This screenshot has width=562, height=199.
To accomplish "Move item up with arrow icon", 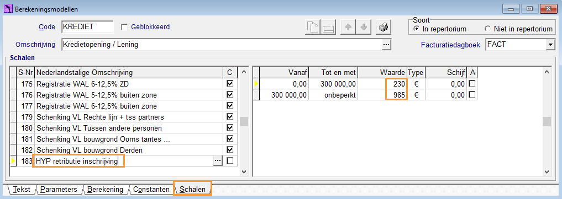I will [348, 28].
